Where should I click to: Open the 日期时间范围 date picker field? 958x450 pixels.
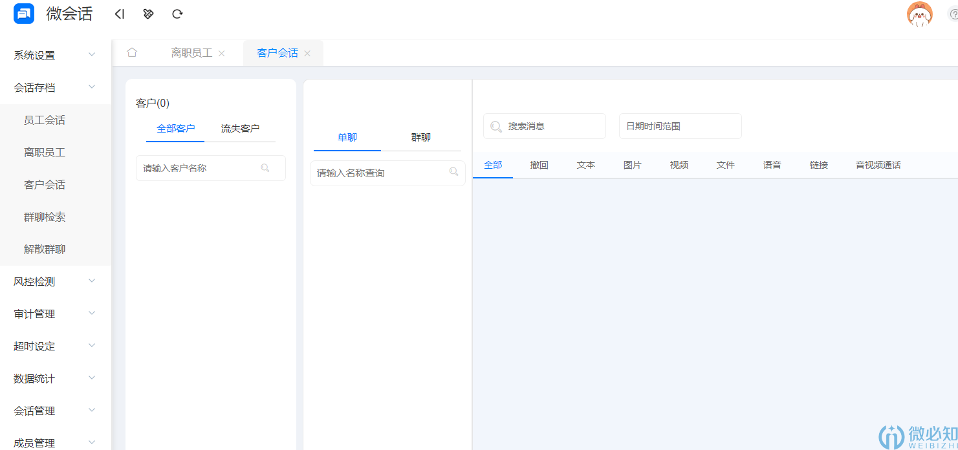[x=680, y=126]
